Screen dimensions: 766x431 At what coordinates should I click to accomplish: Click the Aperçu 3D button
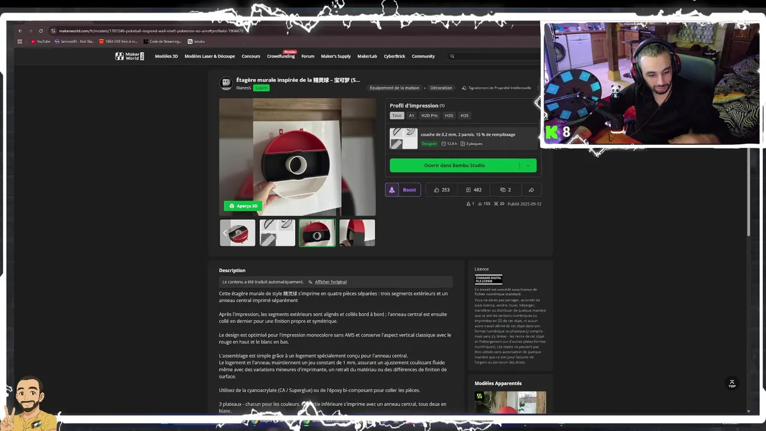pos(243,206)
